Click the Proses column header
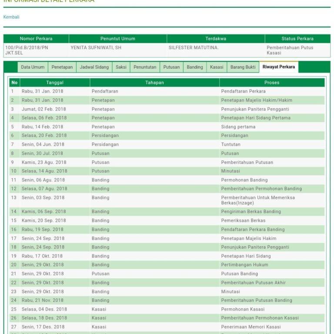334x334 pixels. tap(272, 83)
